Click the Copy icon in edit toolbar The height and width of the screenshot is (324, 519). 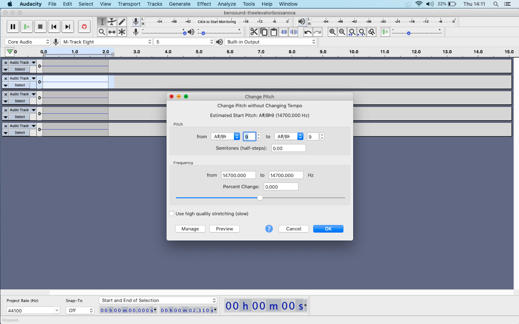pos(264,32)
